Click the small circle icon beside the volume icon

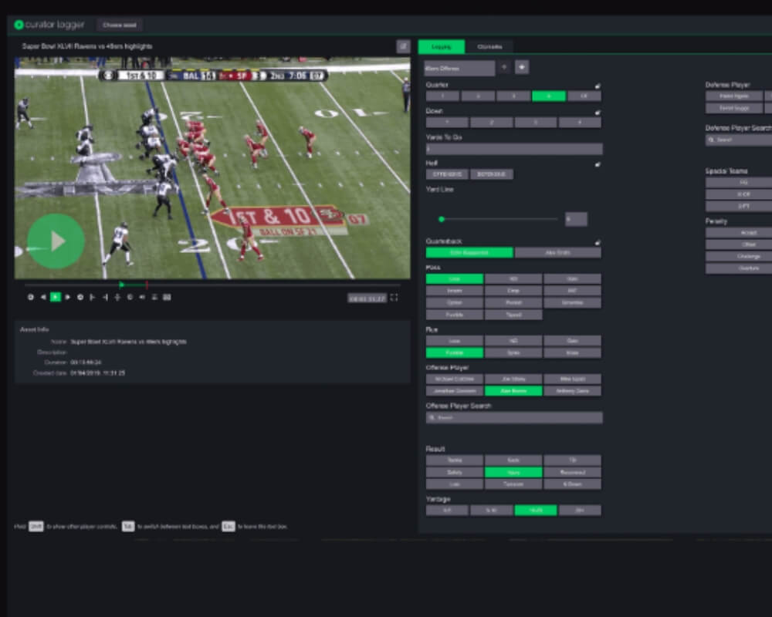point(130,297)
